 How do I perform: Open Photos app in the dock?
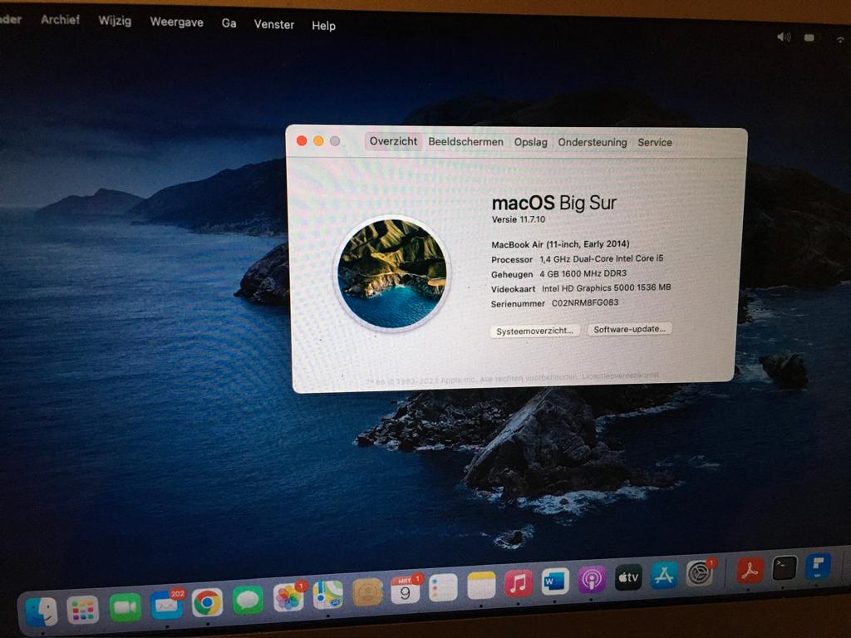tap(288, 598)
